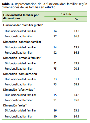Click the fi value 33 under comunicación
The width and height of the screenshot is (90, 123).
coord(55,79)
